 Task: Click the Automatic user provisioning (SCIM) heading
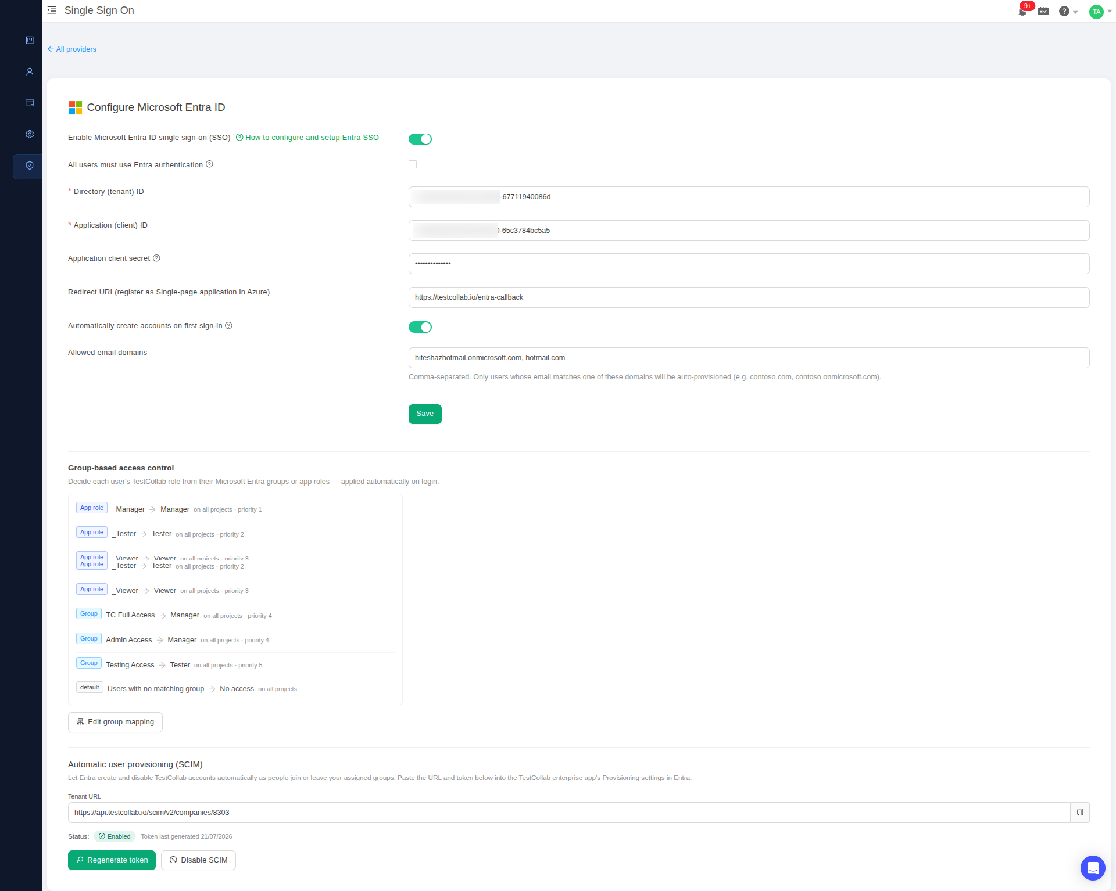(x=135, y=764)
